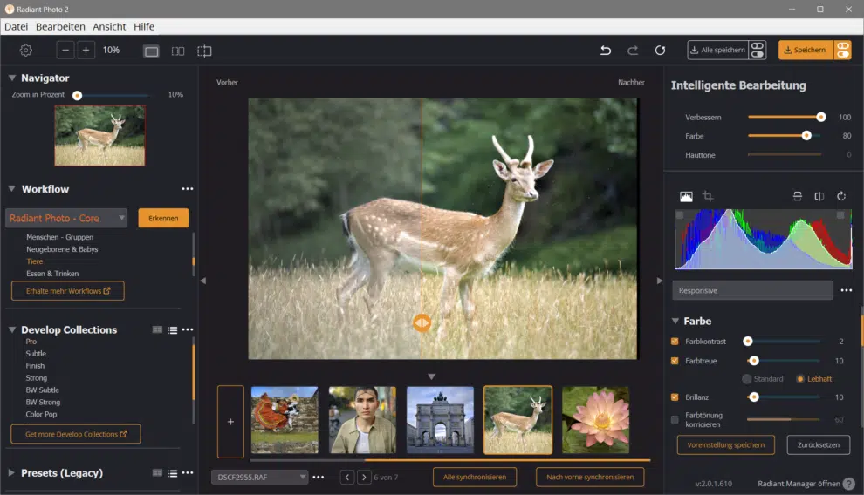Enable the Farbtönung korrigieren checkbox
Viewport: 864px width, 495px height.
pyautogui.click(x=675, y=419)
